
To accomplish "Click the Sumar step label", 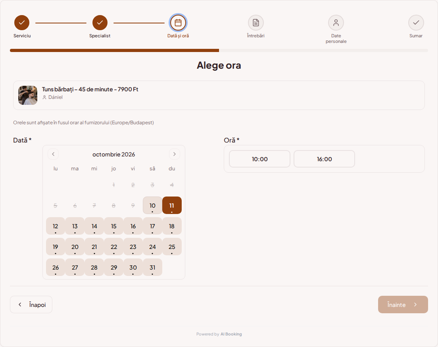I will coord(416,36).
